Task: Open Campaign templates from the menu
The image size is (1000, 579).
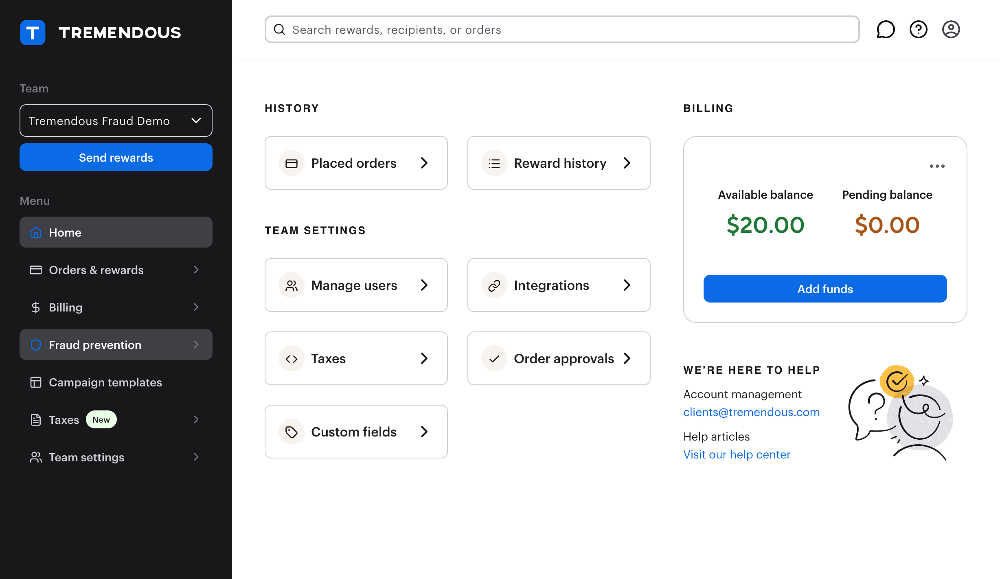Action: point(105,382)
